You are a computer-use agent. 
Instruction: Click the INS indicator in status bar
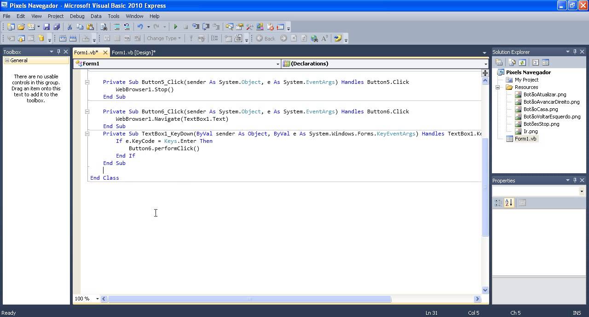pos(577,313)
